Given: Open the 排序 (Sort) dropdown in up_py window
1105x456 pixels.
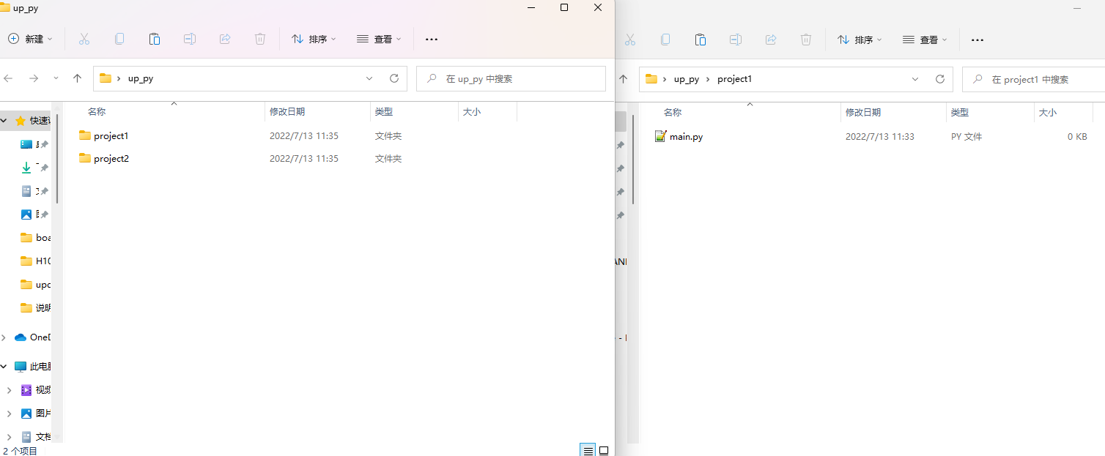Looking at the screenshot, I should (x=314, y=39).
